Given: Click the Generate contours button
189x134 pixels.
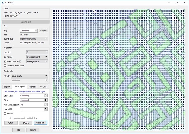Looking at the screenshot, I should pos(40,122).
